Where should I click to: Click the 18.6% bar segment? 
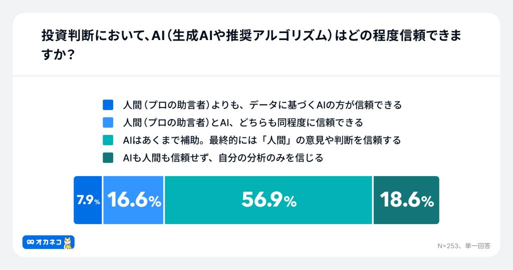pyautogui.click(x=406, y=200)
